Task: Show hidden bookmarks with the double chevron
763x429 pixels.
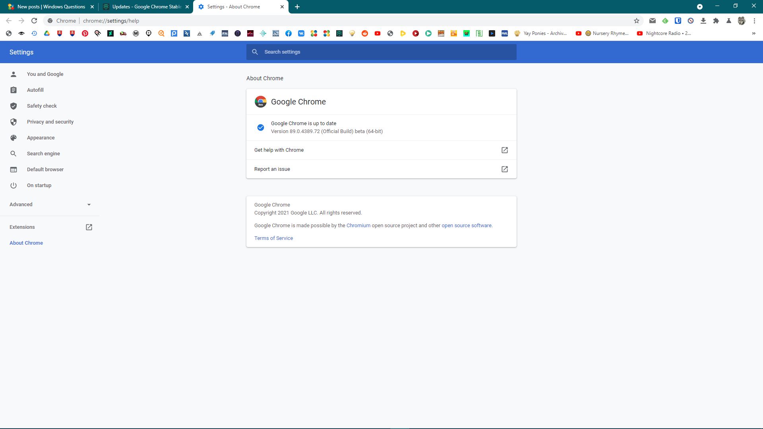Action: click(x=754, y=33)
